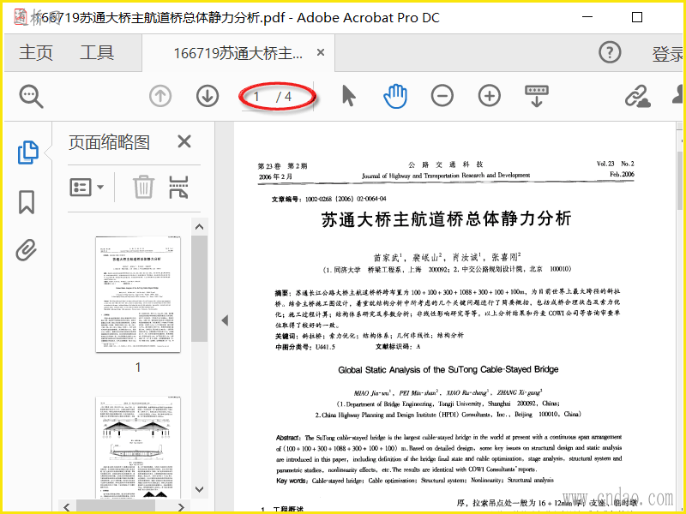Image resolution: width=686 pixels, height=514 pixels.
Task: Click the 文章编号 line in document
Action: [x=329, y=199]
